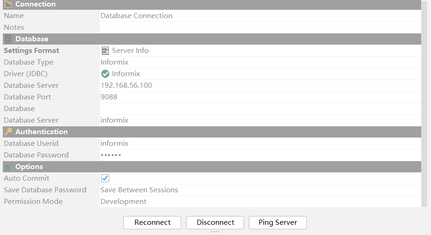Open the Database Type Informix selector
This screenshot has height=235, width=431.
point(260,62)
